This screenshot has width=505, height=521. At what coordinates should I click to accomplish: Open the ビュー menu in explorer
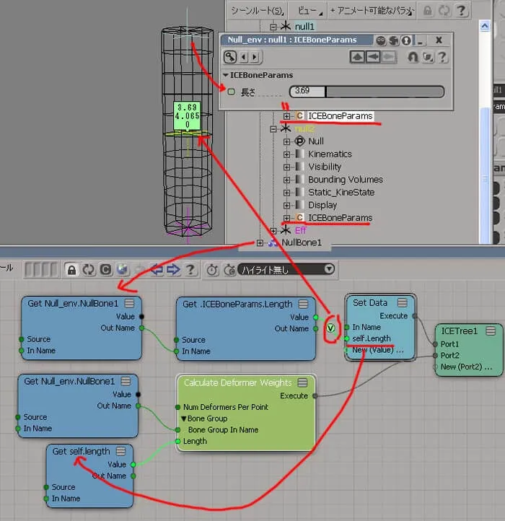click(x=308, y=11)
